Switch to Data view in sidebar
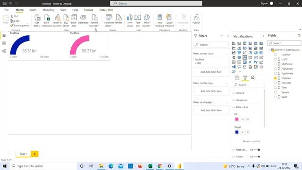302x170 pixels. pyautogui.click(x=4, y=43)
